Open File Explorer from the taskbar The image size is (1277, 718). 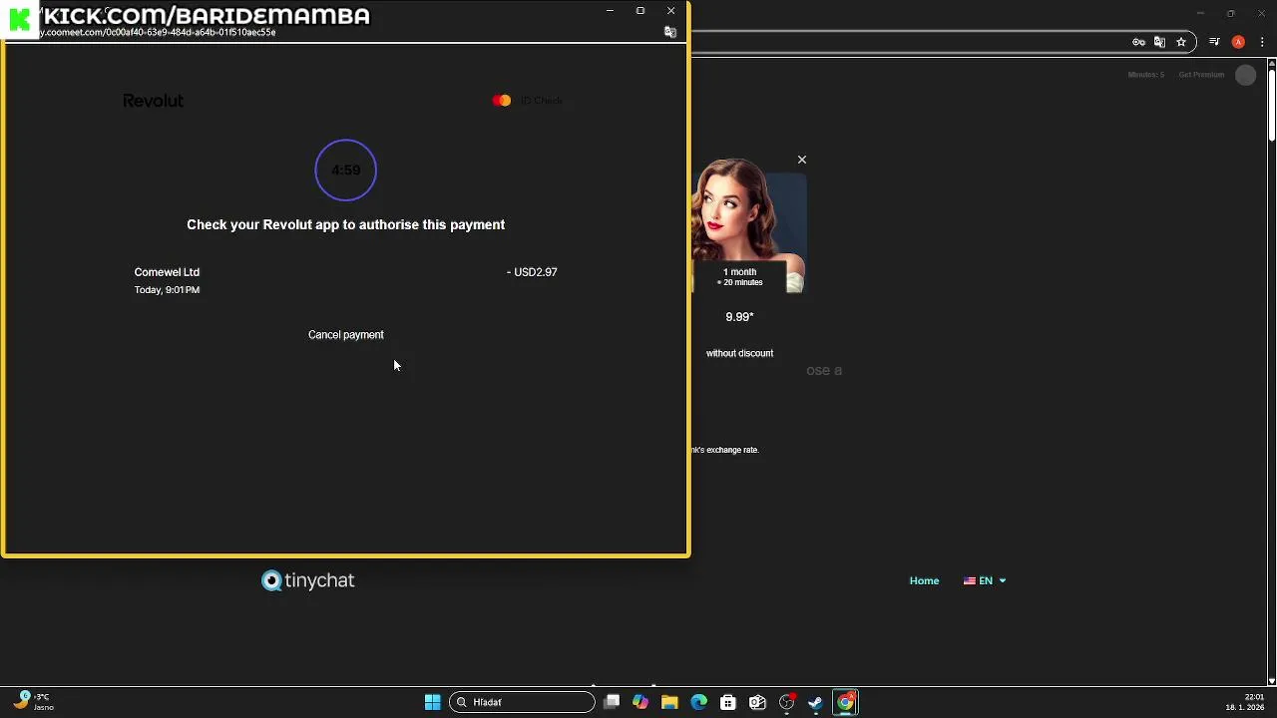(x=669, y=702)
